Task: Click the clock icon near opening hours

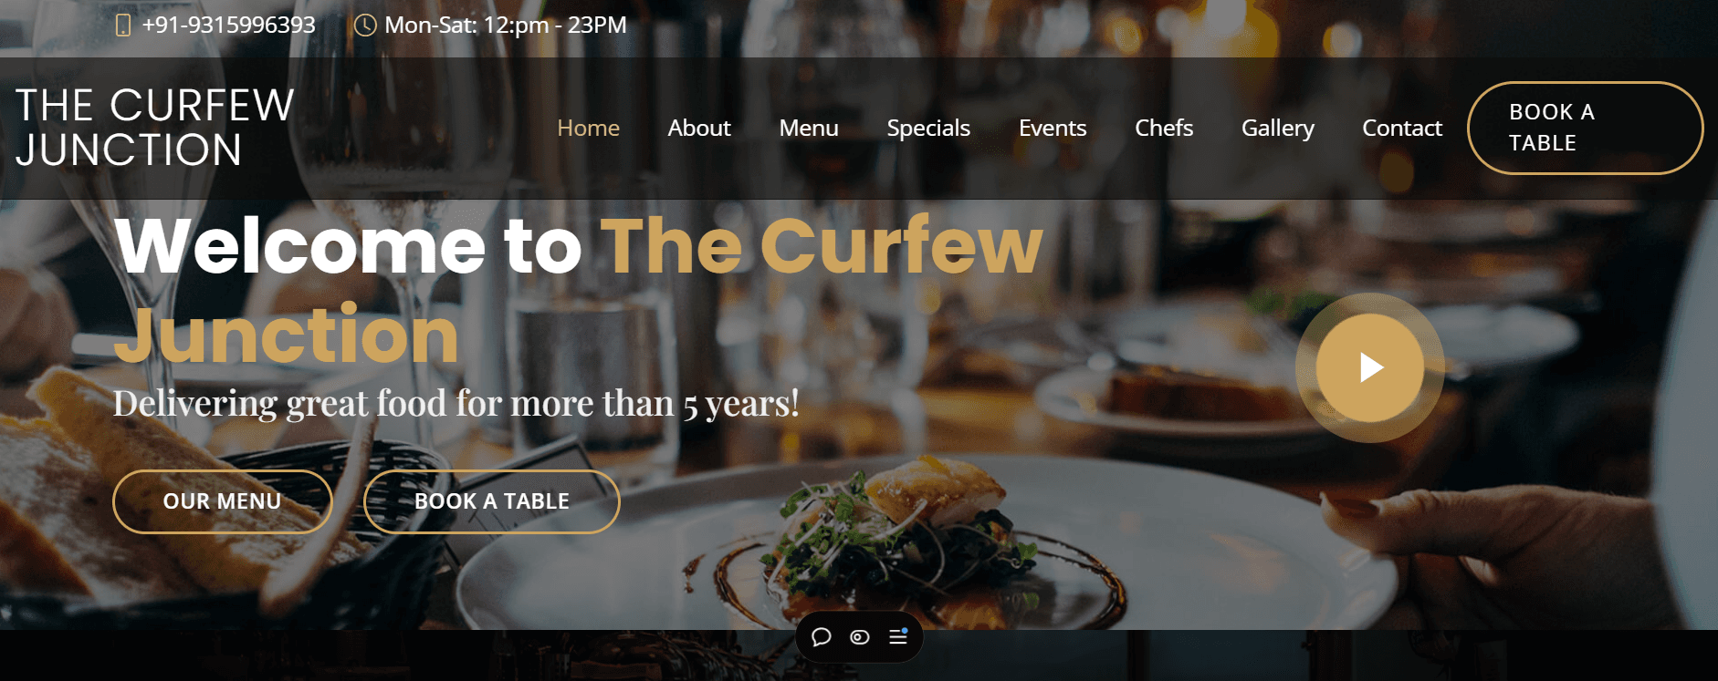Action: (x=365, y=26)
